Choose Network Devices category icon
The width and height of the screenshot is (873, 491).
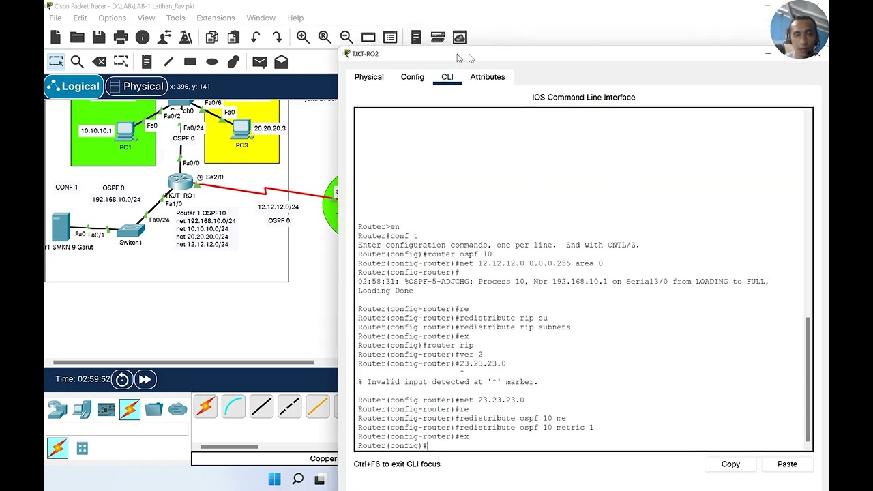57,409
